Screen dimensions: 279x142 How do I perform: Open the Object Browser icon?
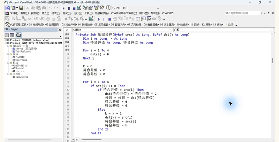tap(96, 8)
